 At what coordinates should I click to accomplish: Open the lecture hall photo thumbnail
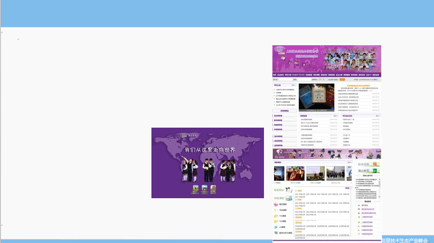pos(315,173)
